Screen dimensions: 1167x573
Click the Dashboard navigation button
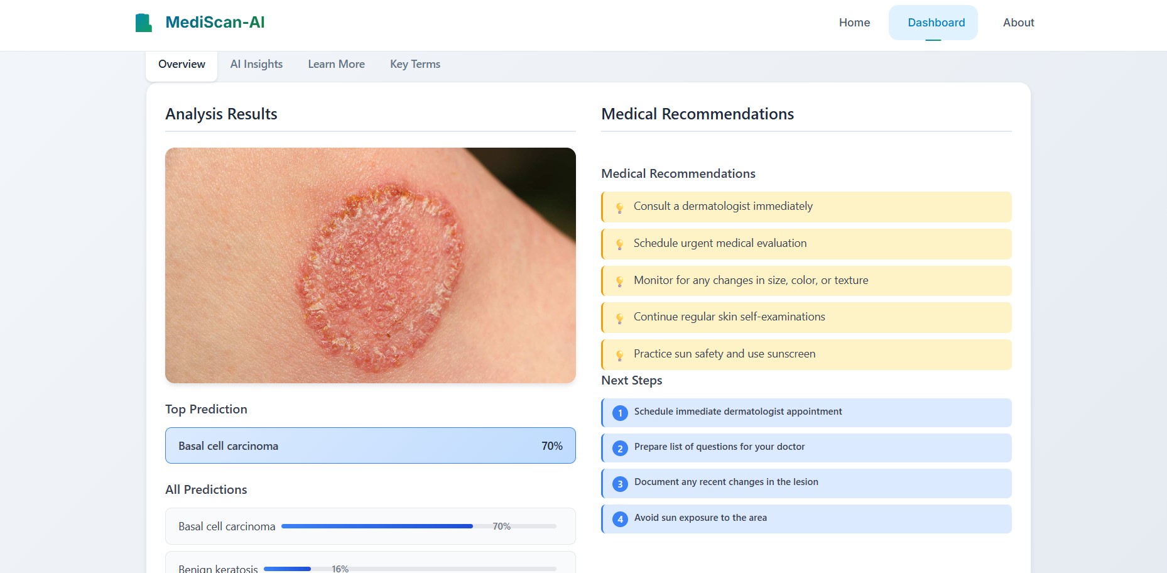pyautogui.click(x=933, y=23)
